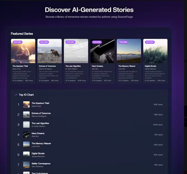Viewport: 187px width, 174px height.
Task: Open chart thumbnail for Stellar Convergence
Action: pyautogui.click(x=26, y=165)
